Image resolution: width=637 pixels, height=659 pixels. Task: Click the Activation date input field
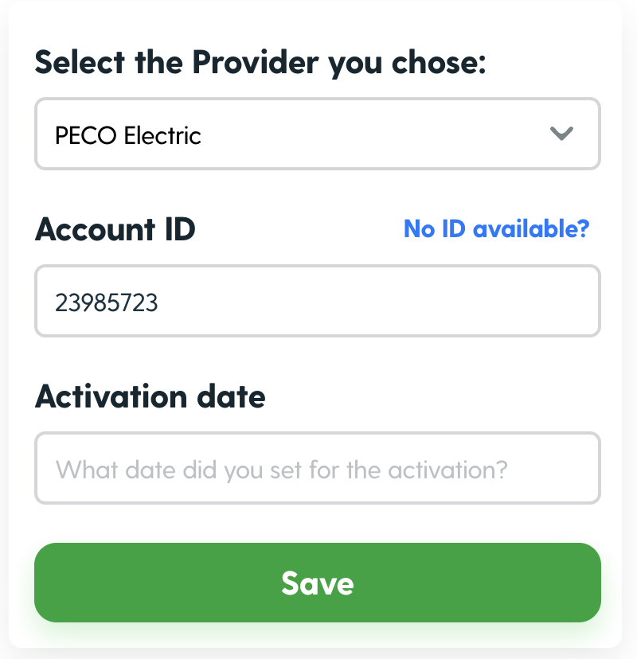click(317, 468)
